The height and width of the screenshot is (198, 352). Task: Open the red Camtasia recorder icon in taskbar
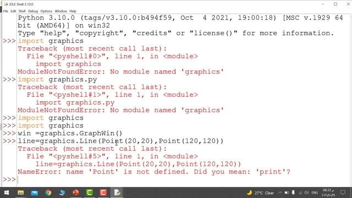pos(103,193)
